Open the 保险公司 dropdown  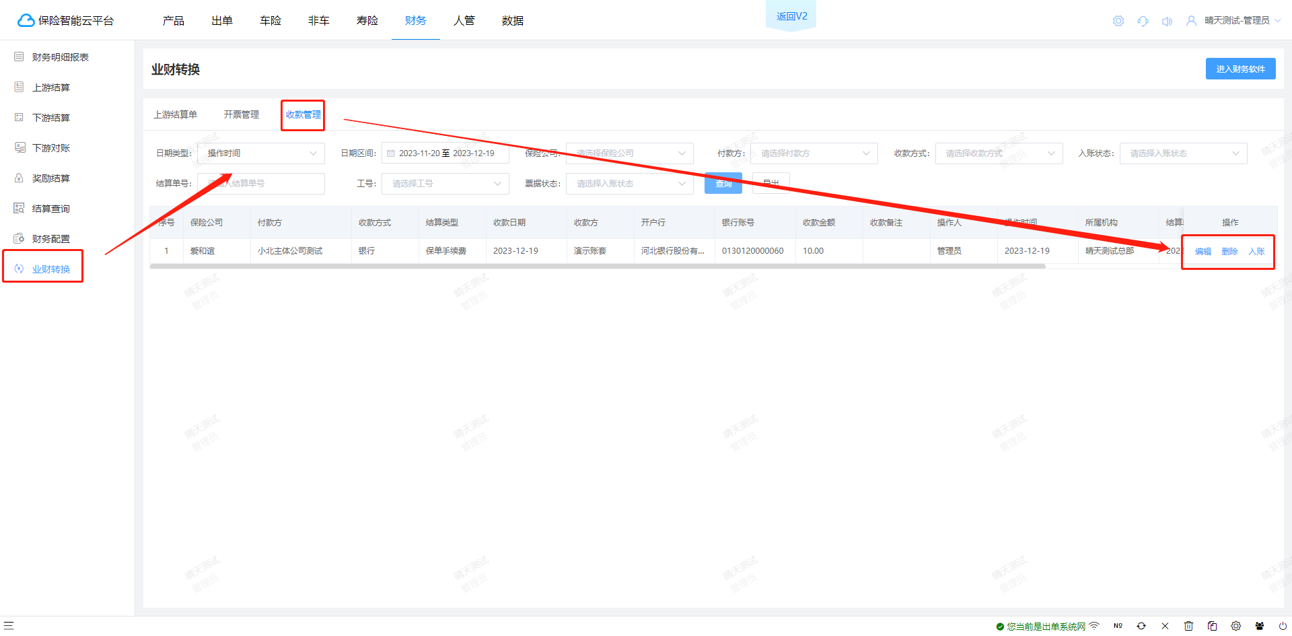[x=629, y=153]
